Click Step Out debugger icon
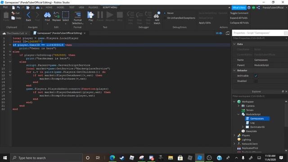 148,15
